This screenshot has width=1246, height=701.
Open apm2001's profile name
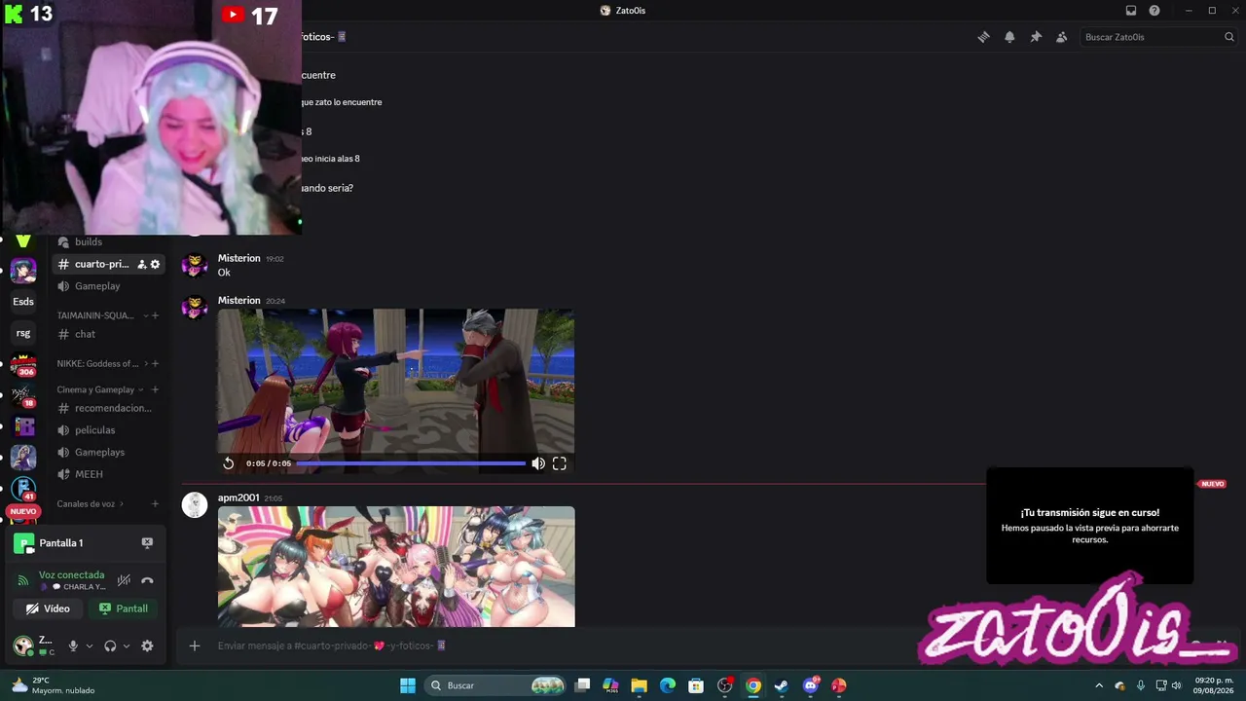238,498
